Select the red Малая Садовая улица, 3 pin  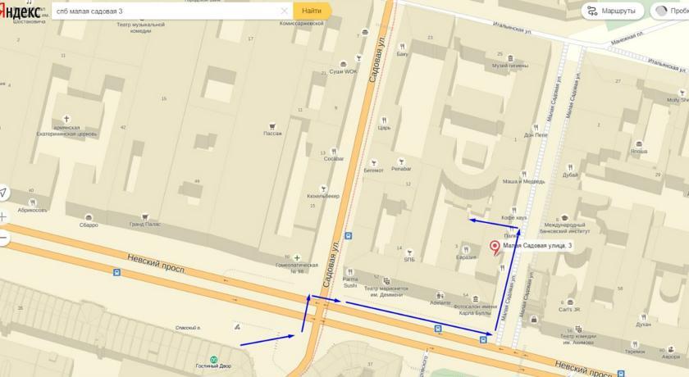[495, 248]
